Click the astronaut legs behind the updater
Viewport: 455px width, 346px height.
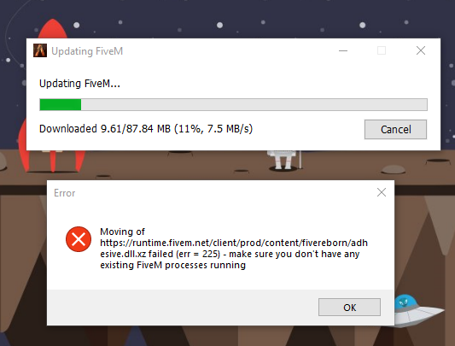point(283,161)
